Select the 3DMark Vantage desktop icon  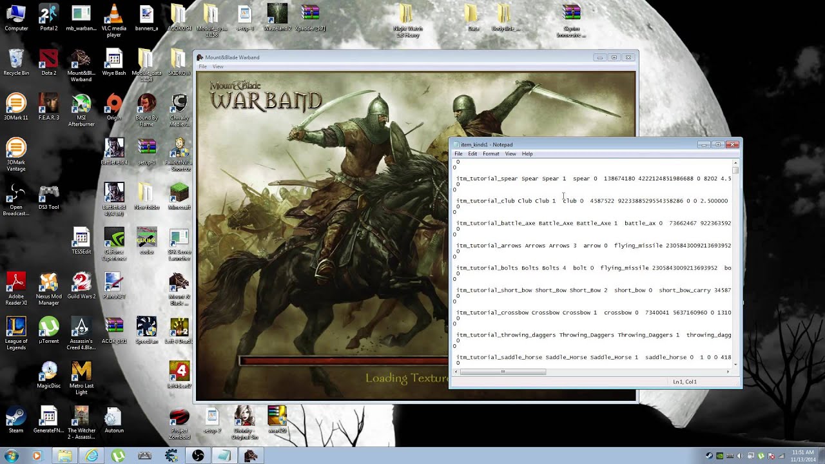[x=15, y=155]
